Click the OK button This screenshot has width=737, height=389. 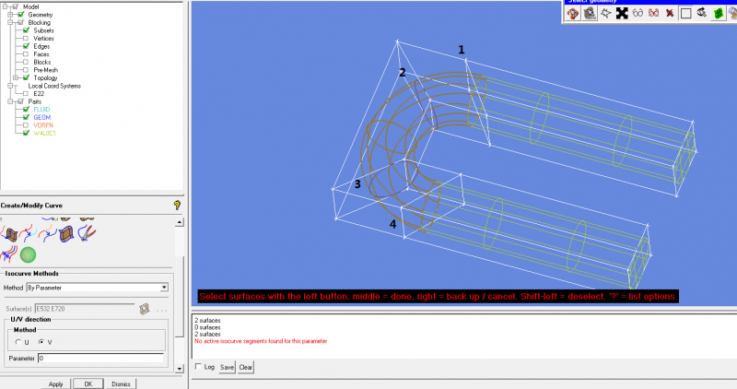[x=88, y=383]
